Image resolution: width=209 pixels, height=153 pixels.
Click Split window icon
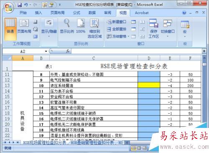click(x=133, y=22)
